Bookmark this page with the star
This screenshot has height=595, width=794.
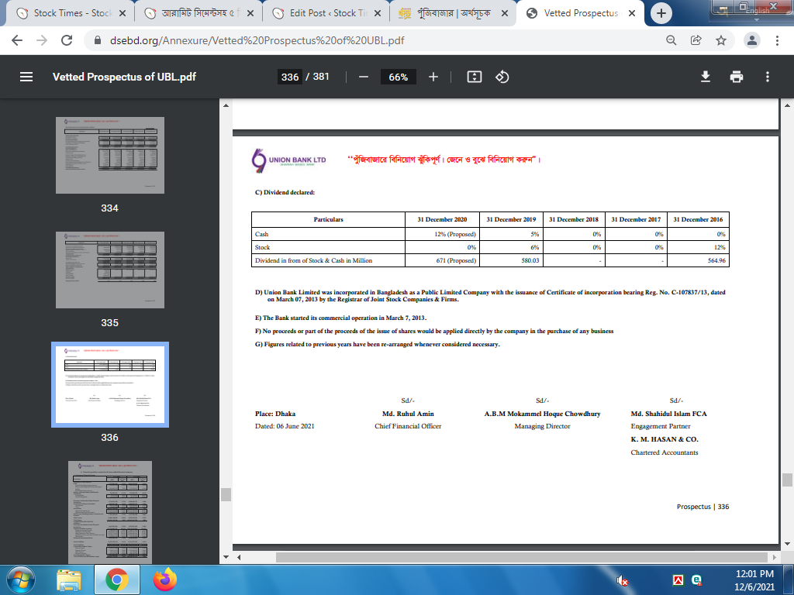point(721,40)
